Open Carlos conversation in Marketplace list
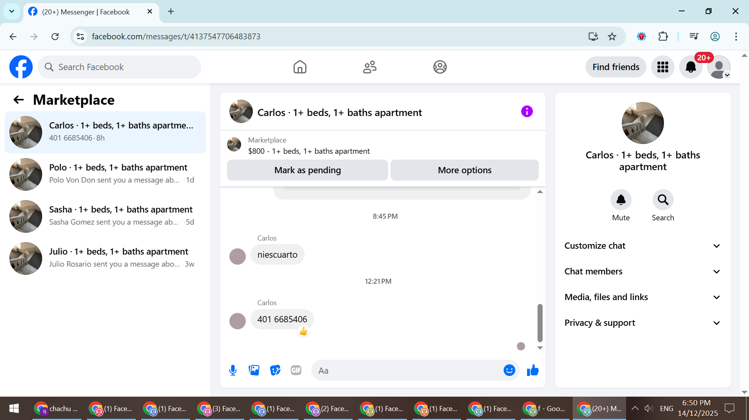Image resolution: width=749 pixels, height=420 pixels. click(105, 132)
